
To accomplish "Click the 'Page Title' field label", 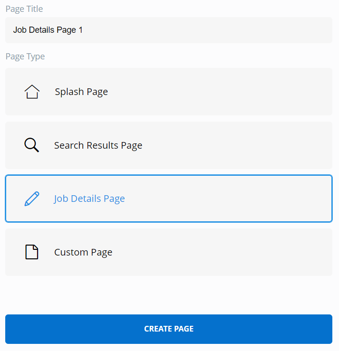I will [24, 9].
